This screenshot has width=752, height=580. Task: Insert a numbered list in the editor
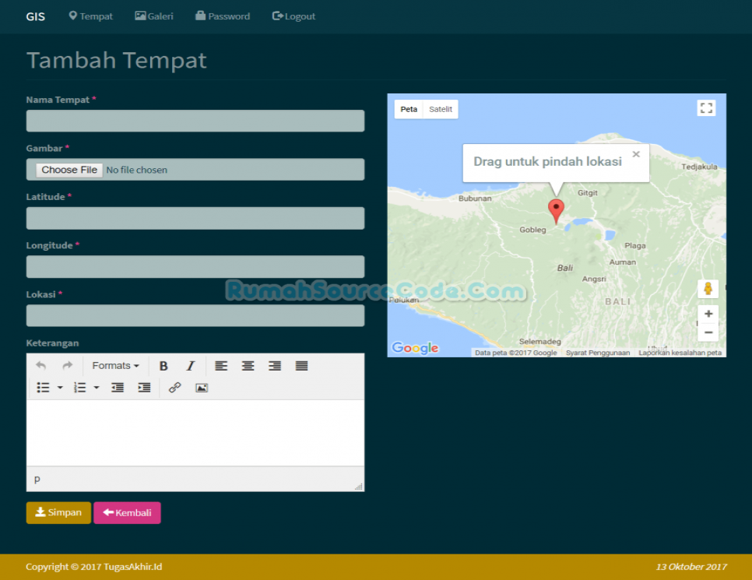[78, 387]
